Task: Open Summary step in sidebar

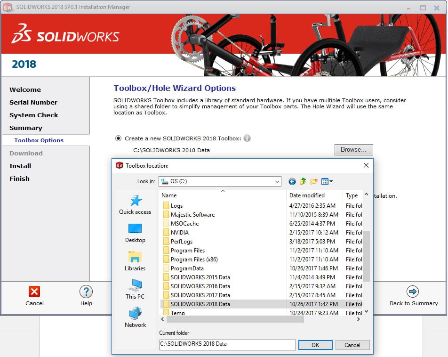Action: pos(26,128)
